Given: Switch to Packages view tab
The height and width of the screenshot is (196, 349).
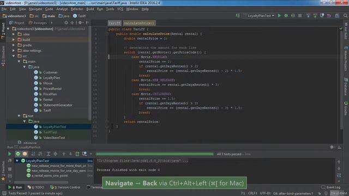Looking at the screenshot, I should tap(38, 23).
